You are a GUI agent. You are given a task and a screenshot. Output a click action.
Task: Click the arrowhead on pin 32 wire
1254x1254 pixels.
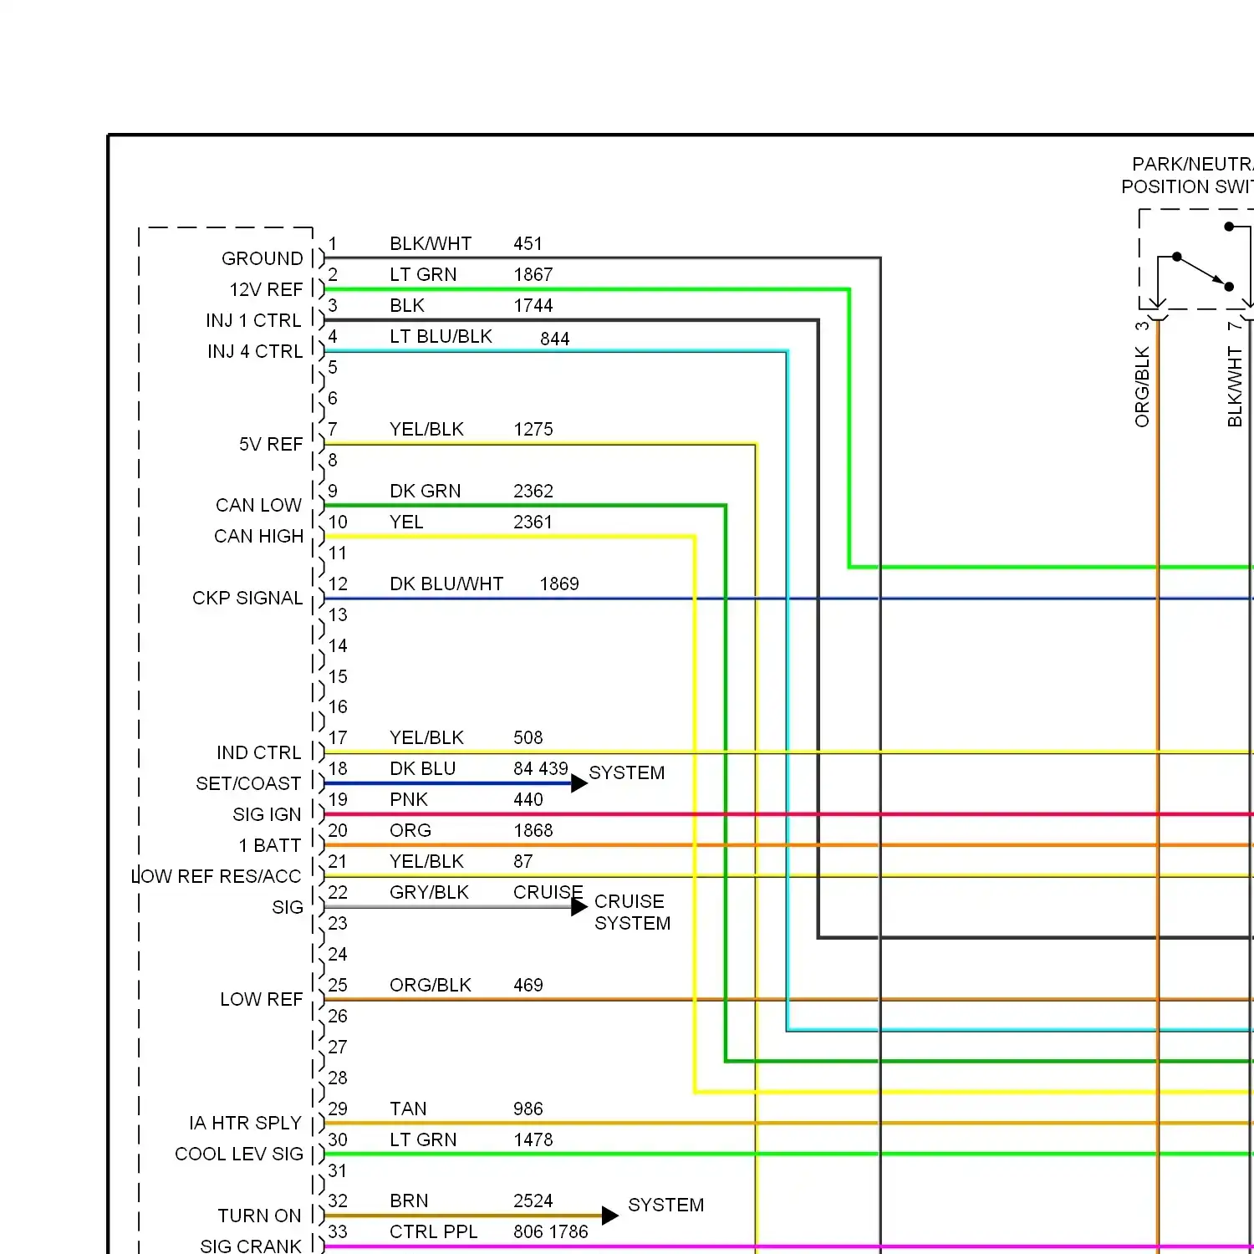pyautogui.click(x=609, y=1216)
